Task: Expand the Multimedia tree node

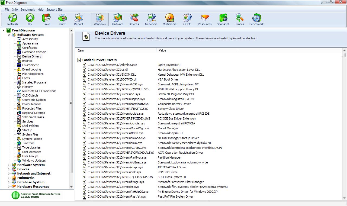Action: pos(9,178)
